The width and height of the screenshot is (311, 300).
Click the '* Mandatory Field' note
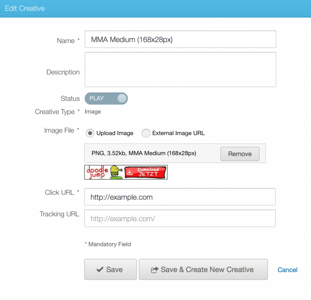click(108, 244)
